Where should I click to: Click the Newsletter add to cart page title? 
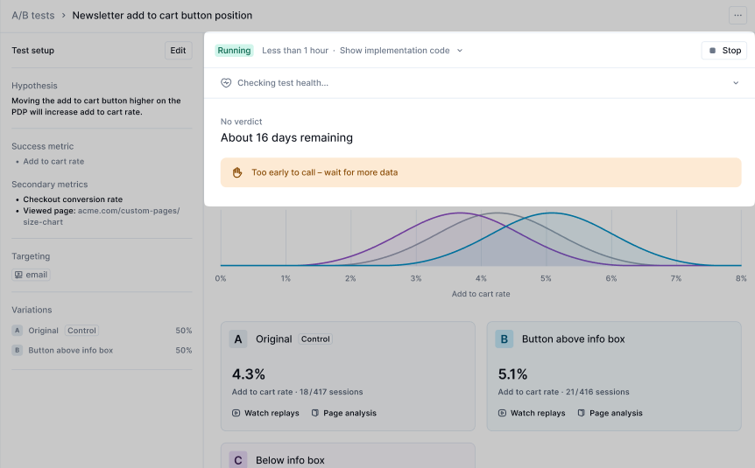(x=162, y=16)
